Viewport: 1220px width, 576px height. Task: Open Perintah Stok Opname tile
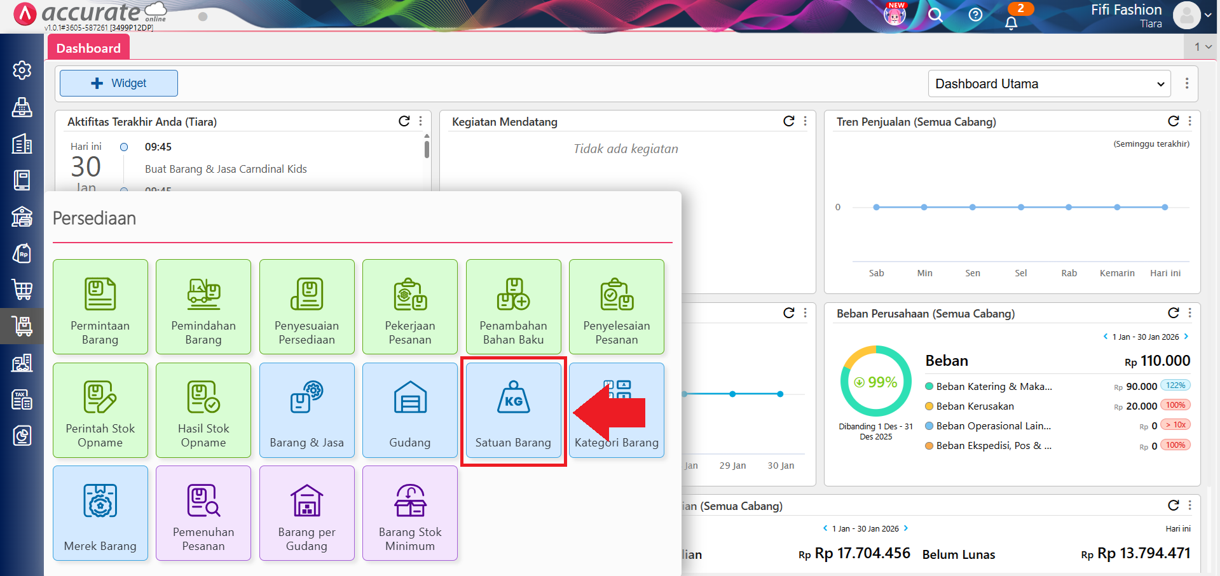pyautogui.click(x=100, y=410)
